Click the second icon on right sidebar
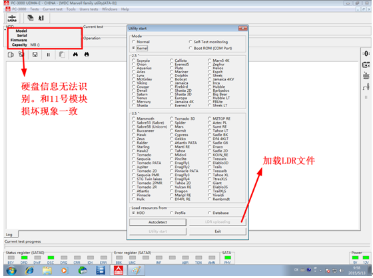373x278 pixels. pyautogui.click(x=366, y=65)
